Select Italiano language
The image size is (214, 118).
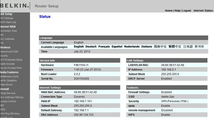pyautogui.click(x=147, y=47)
